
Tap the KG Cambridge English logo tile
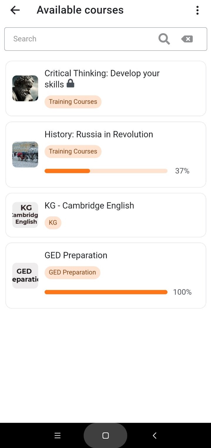pos(25,215)
